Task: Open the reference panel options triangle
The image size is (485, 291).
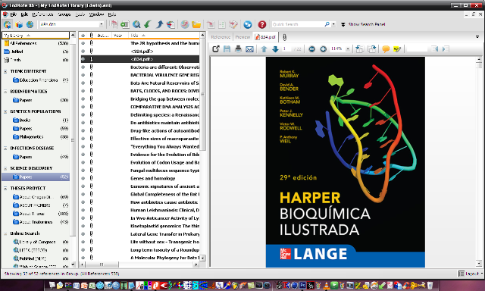Action: pyautogui.click(x=477, y=37)
